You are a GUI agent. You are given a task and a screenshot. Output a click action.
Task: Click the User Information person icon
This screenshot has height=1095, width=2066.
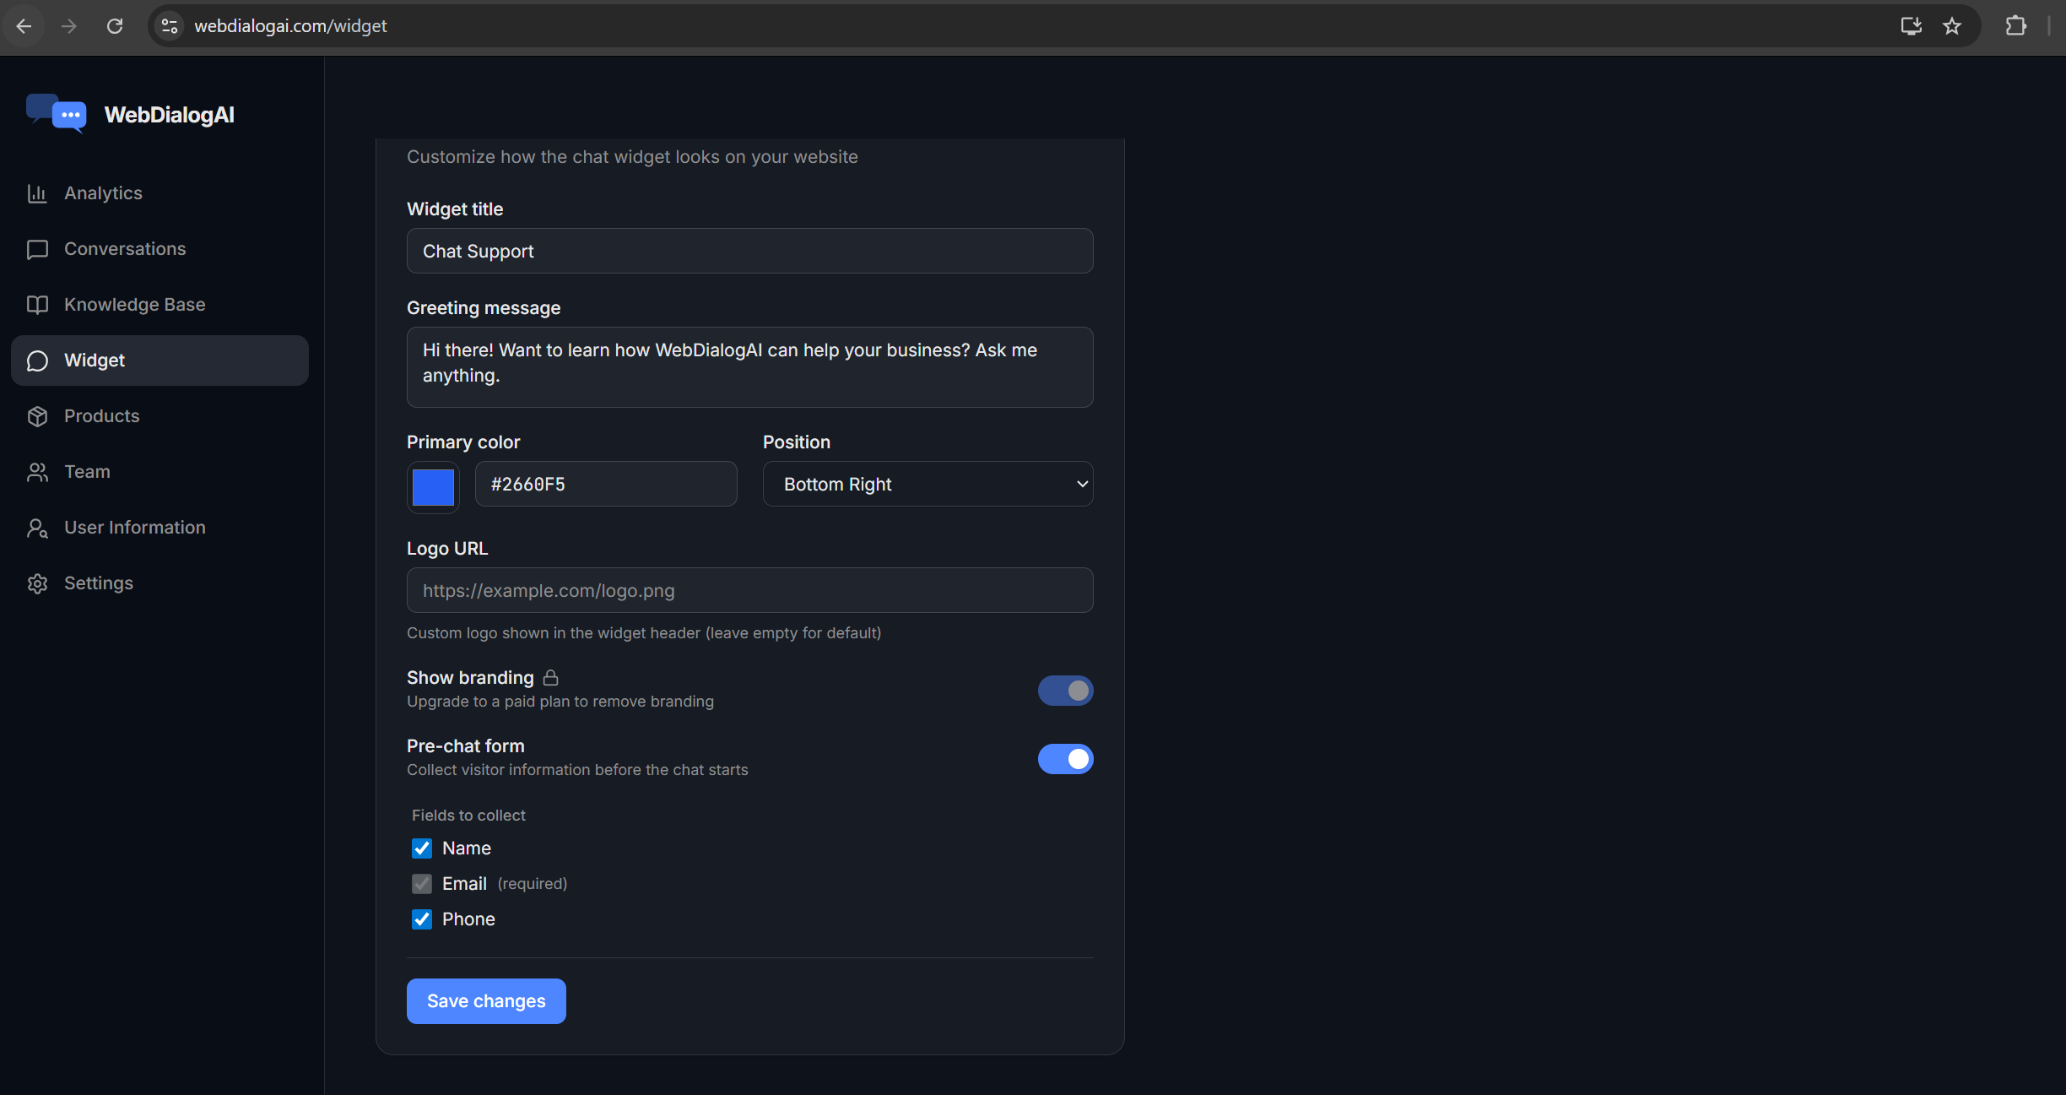pyautogui.click(x=37, y=528)
